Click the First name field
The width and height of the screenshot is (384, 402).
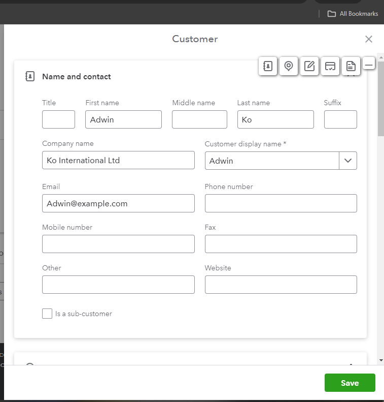(x=123, y=119)
